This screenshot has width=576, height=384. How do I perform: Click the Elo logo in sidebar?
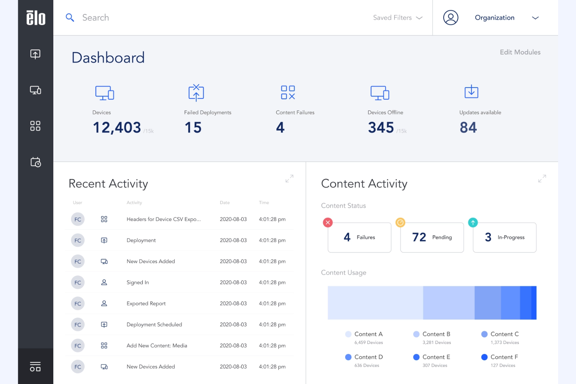pyautogui.click(x=36, y=18)
